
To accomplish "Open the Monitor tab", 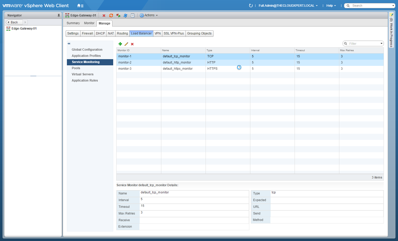I will [x=89, y=23].
